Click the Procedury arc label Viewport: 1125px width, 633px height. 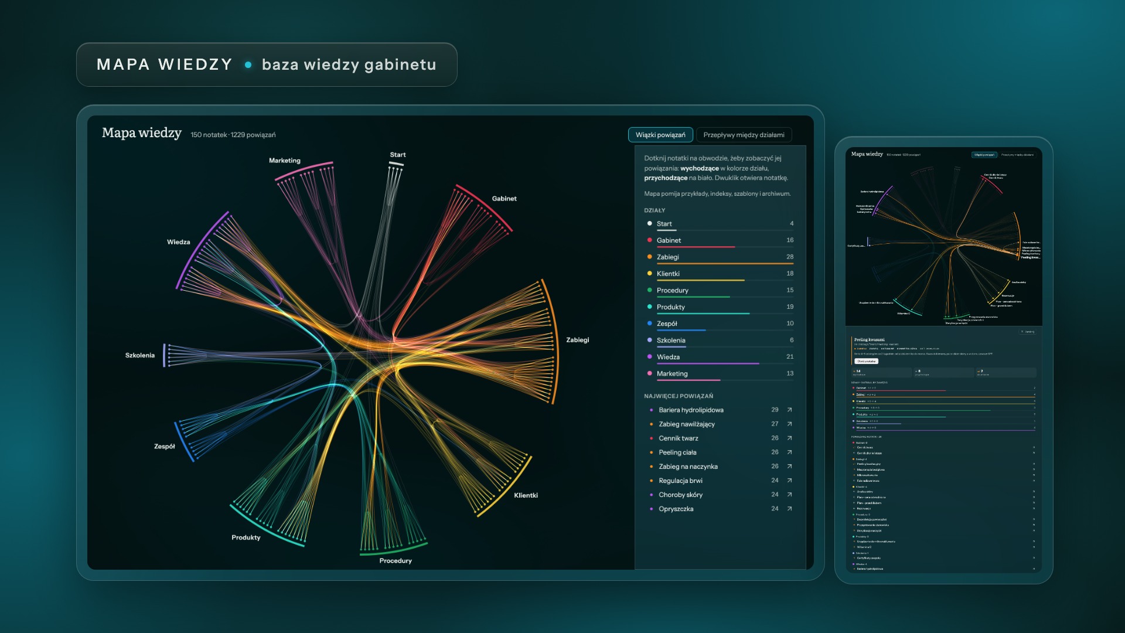[396, 561]
